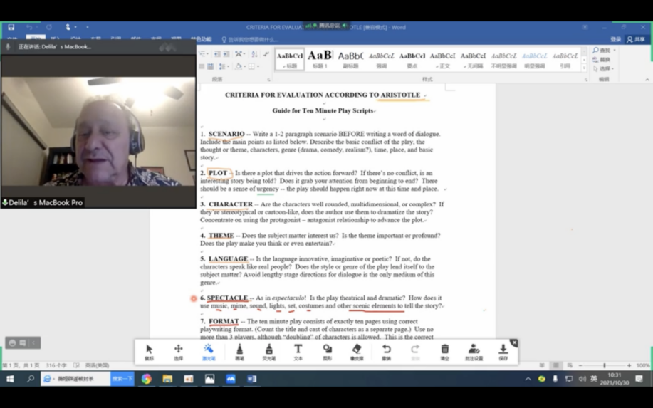Screen dimensions: 653x408
Task: Apply the 标题 1 heading style
Action: tap(320, 58)
